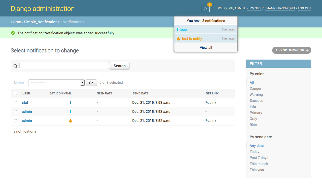The height and width of the screenshot is (185, 322).
Task: Click View all in notifications popup
Action: [206, 47]
